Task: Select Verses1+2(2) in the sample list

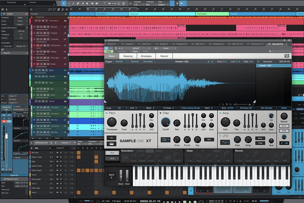Action: (274, 66)
